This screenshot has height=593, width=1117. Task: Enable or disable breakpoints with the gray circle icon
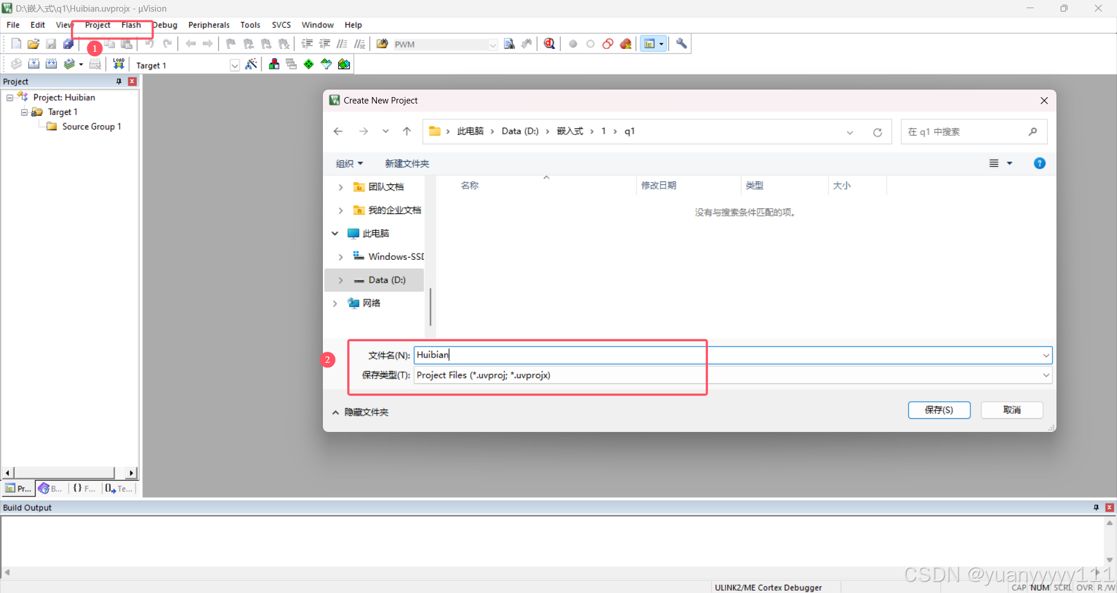[590, 44]
